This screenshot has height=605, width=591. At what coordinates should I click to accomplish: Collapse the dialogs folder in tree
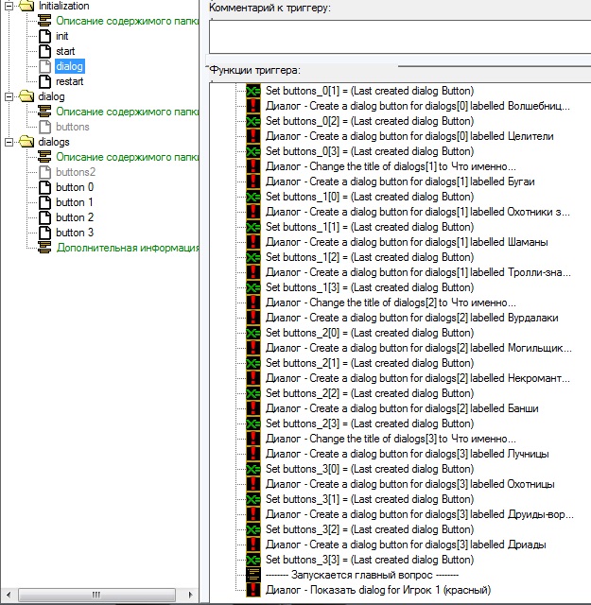tap(9, 142)
